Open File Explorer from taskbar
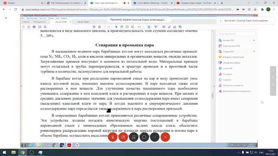The width and height of the screenshot is (278, 156). (13, 152)
